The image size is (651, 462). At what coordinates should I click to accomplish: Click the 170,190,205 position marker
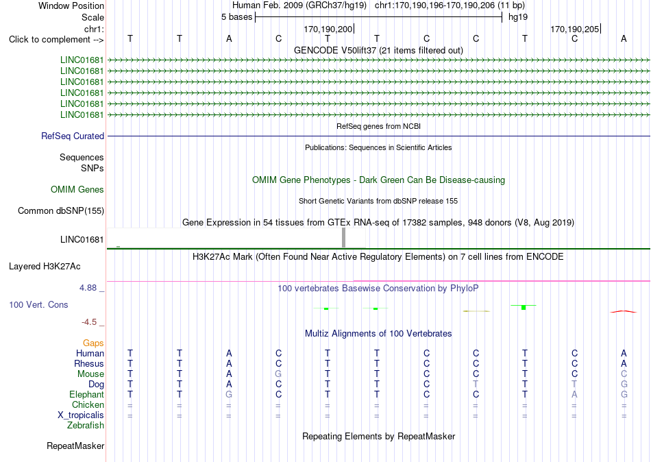pos(575,29)
